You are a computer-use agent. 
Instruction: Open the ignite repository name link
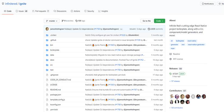tap(23, 4)
